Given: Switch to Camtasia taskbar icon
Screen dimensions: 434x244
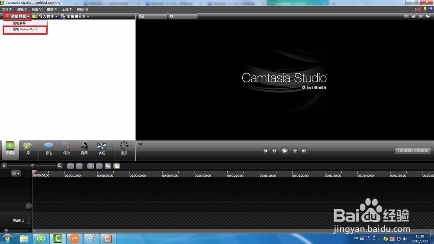Looking at the screenshot, I should tap(58, 238).
